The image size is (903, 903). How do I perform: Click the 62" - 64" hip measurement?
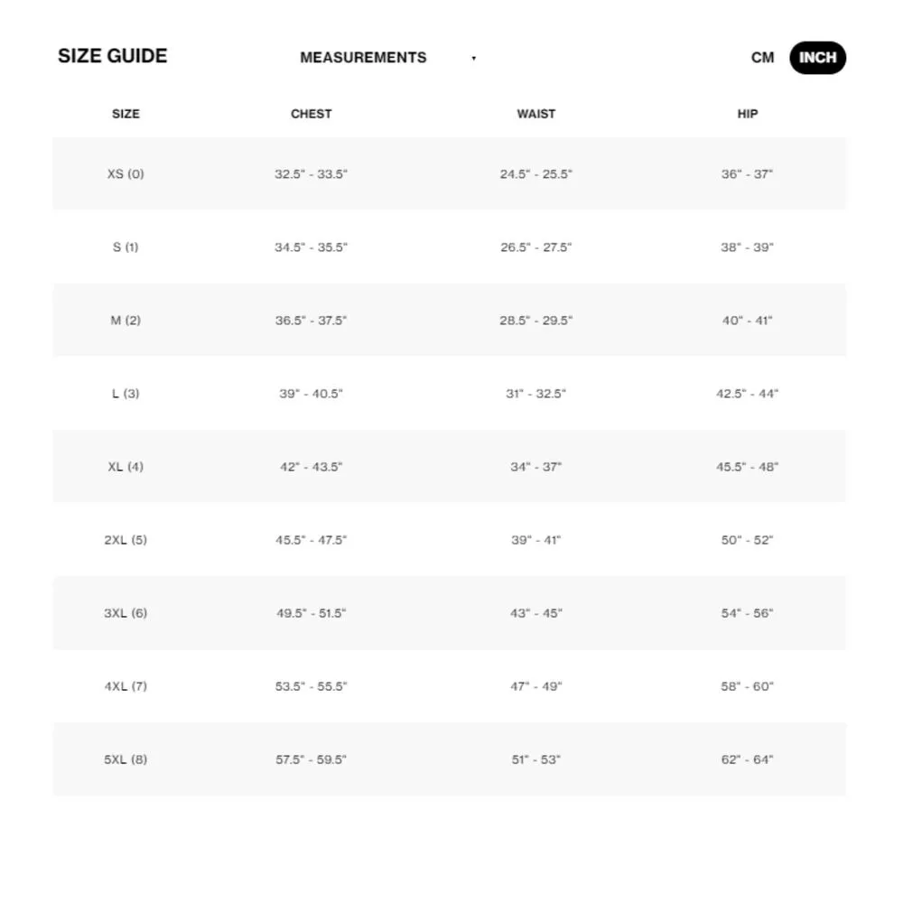[748, 759]
